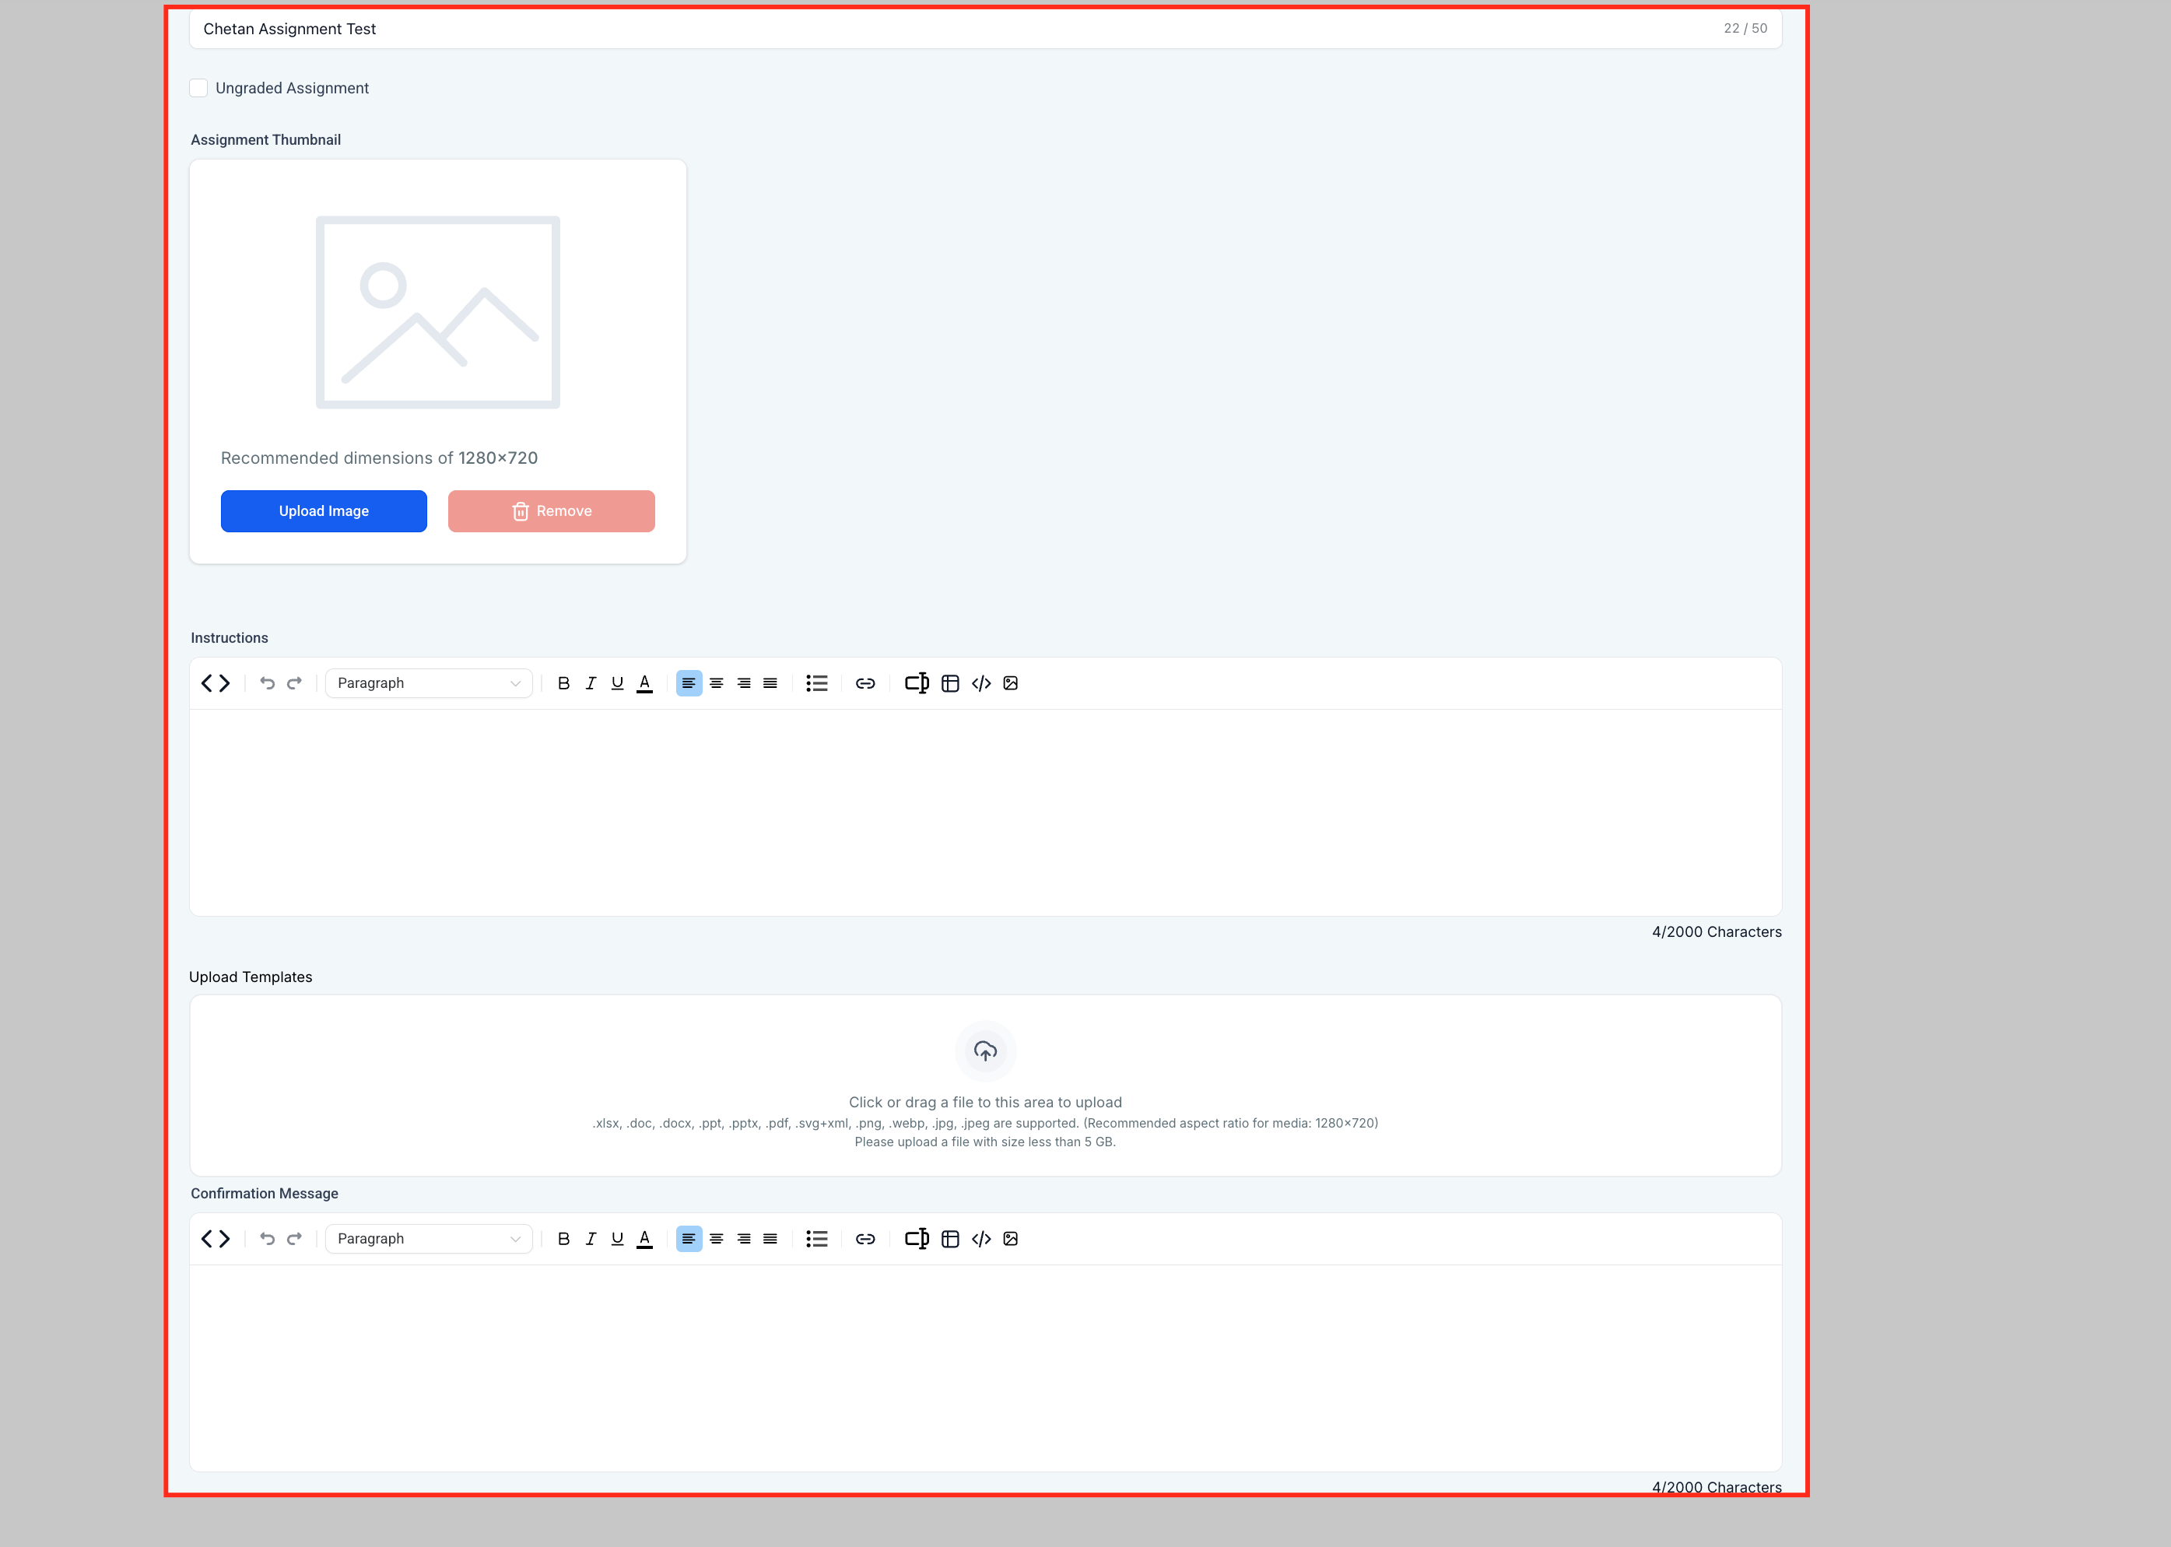
Task: Check the Ungraded Assignment checkbox
Action: pyautogui.click(x=198, y=88)
